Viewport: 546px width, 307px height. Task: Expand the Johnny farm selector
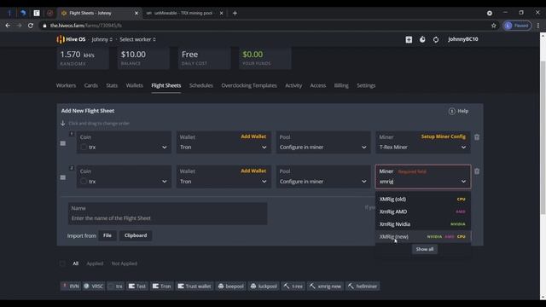102,40
